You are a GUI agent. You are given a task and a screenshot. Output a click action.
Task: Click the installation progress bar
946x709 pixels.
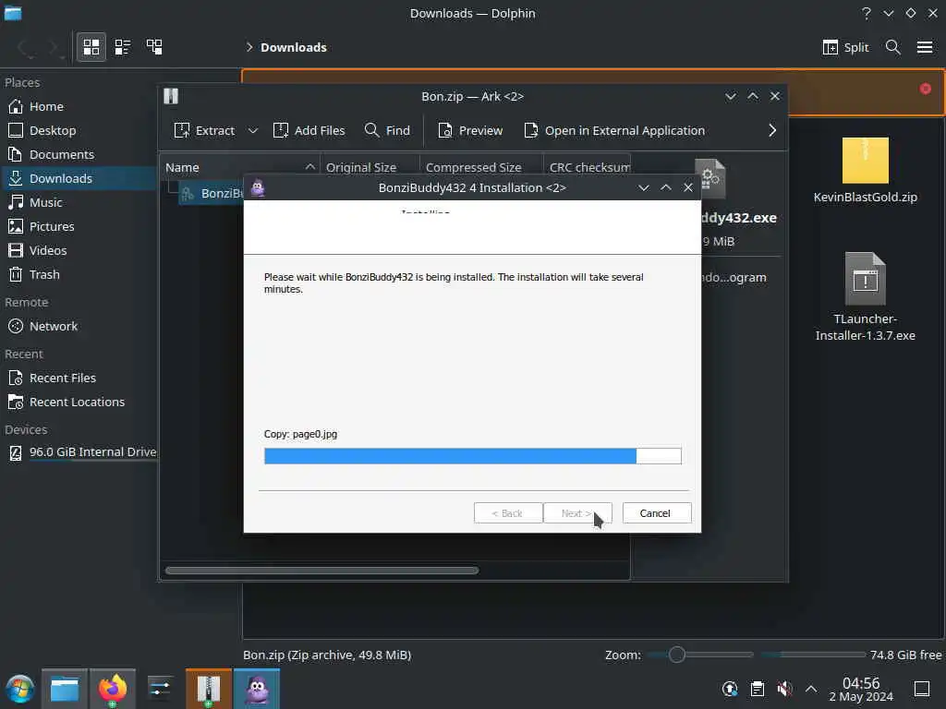pyautogui.click(x=472, y=456)
